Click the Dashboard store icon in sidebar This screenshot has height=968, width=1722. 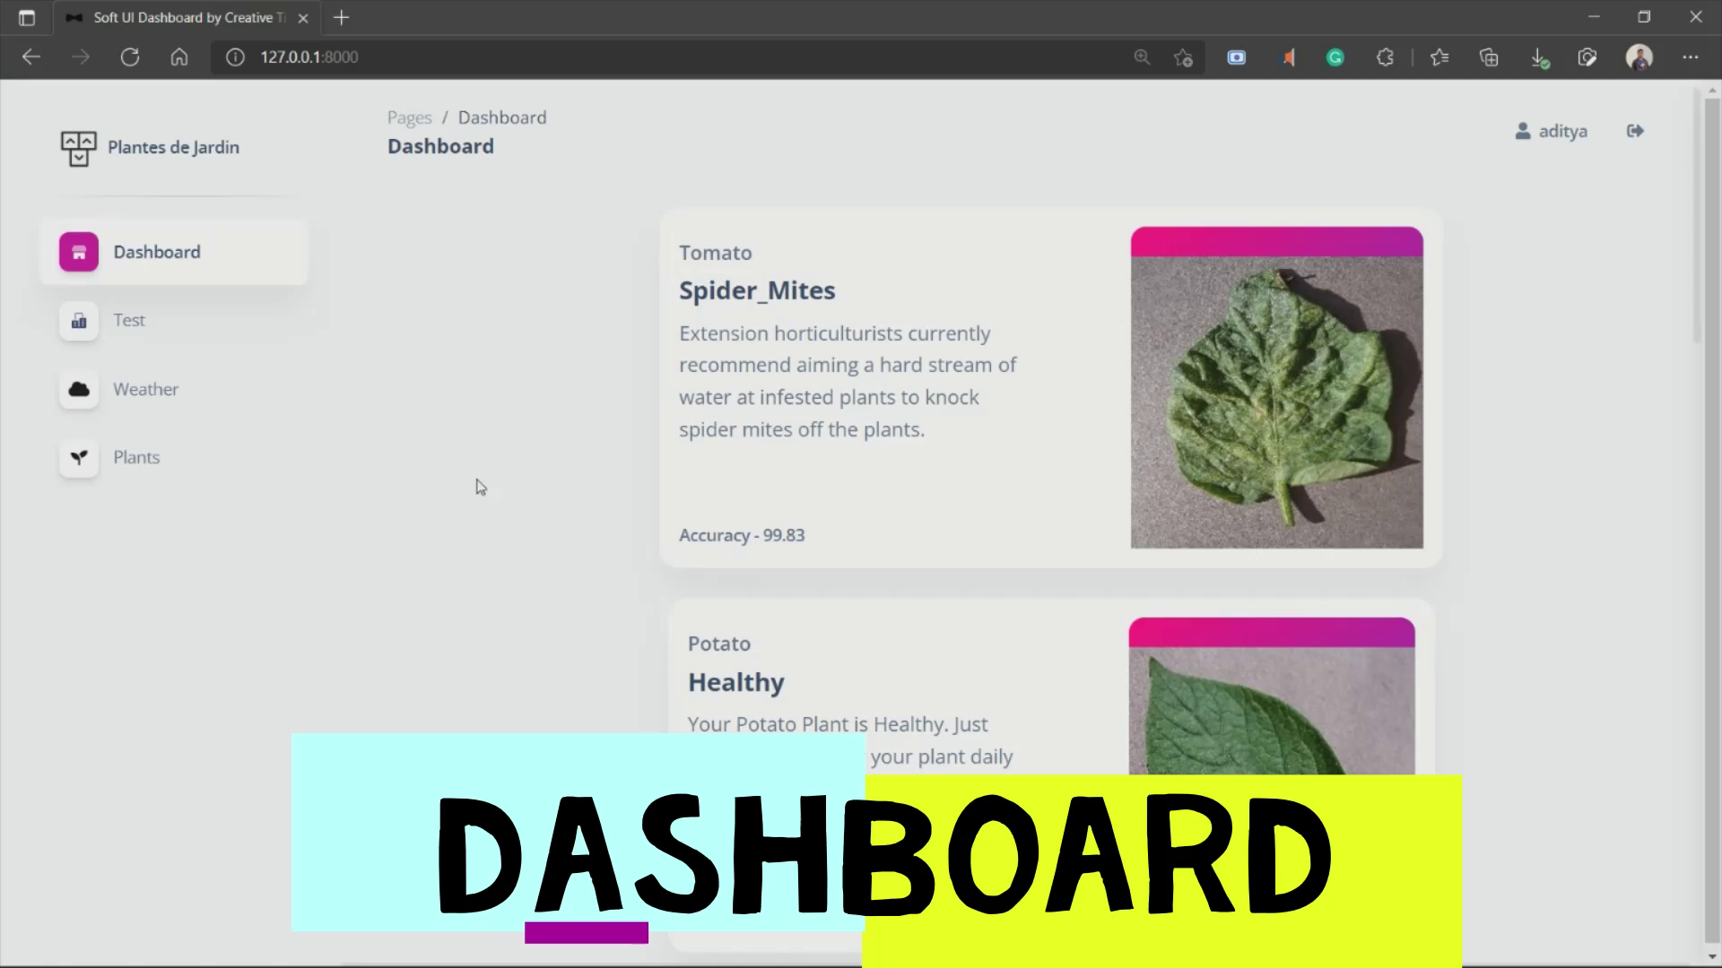79,252
